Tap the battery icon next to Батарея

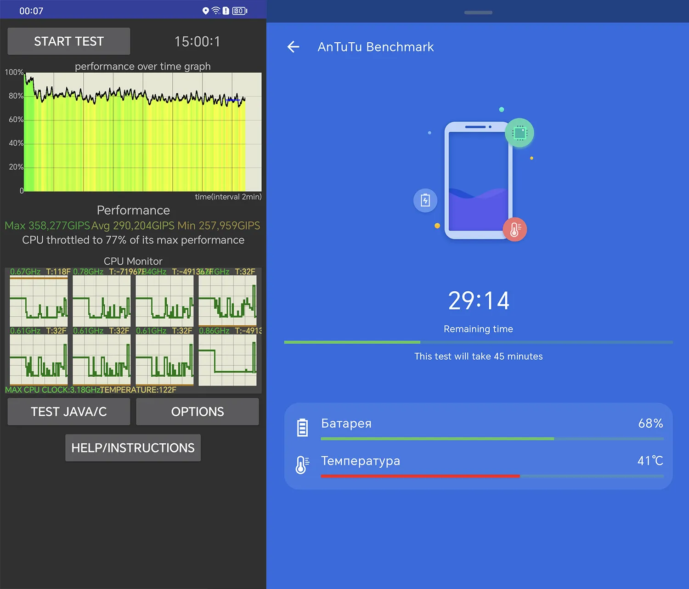tap(302, 428)
